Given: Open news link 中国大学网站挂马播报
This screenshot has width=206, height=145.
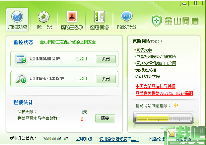Looking at the screenshot, I should (156, 86).
